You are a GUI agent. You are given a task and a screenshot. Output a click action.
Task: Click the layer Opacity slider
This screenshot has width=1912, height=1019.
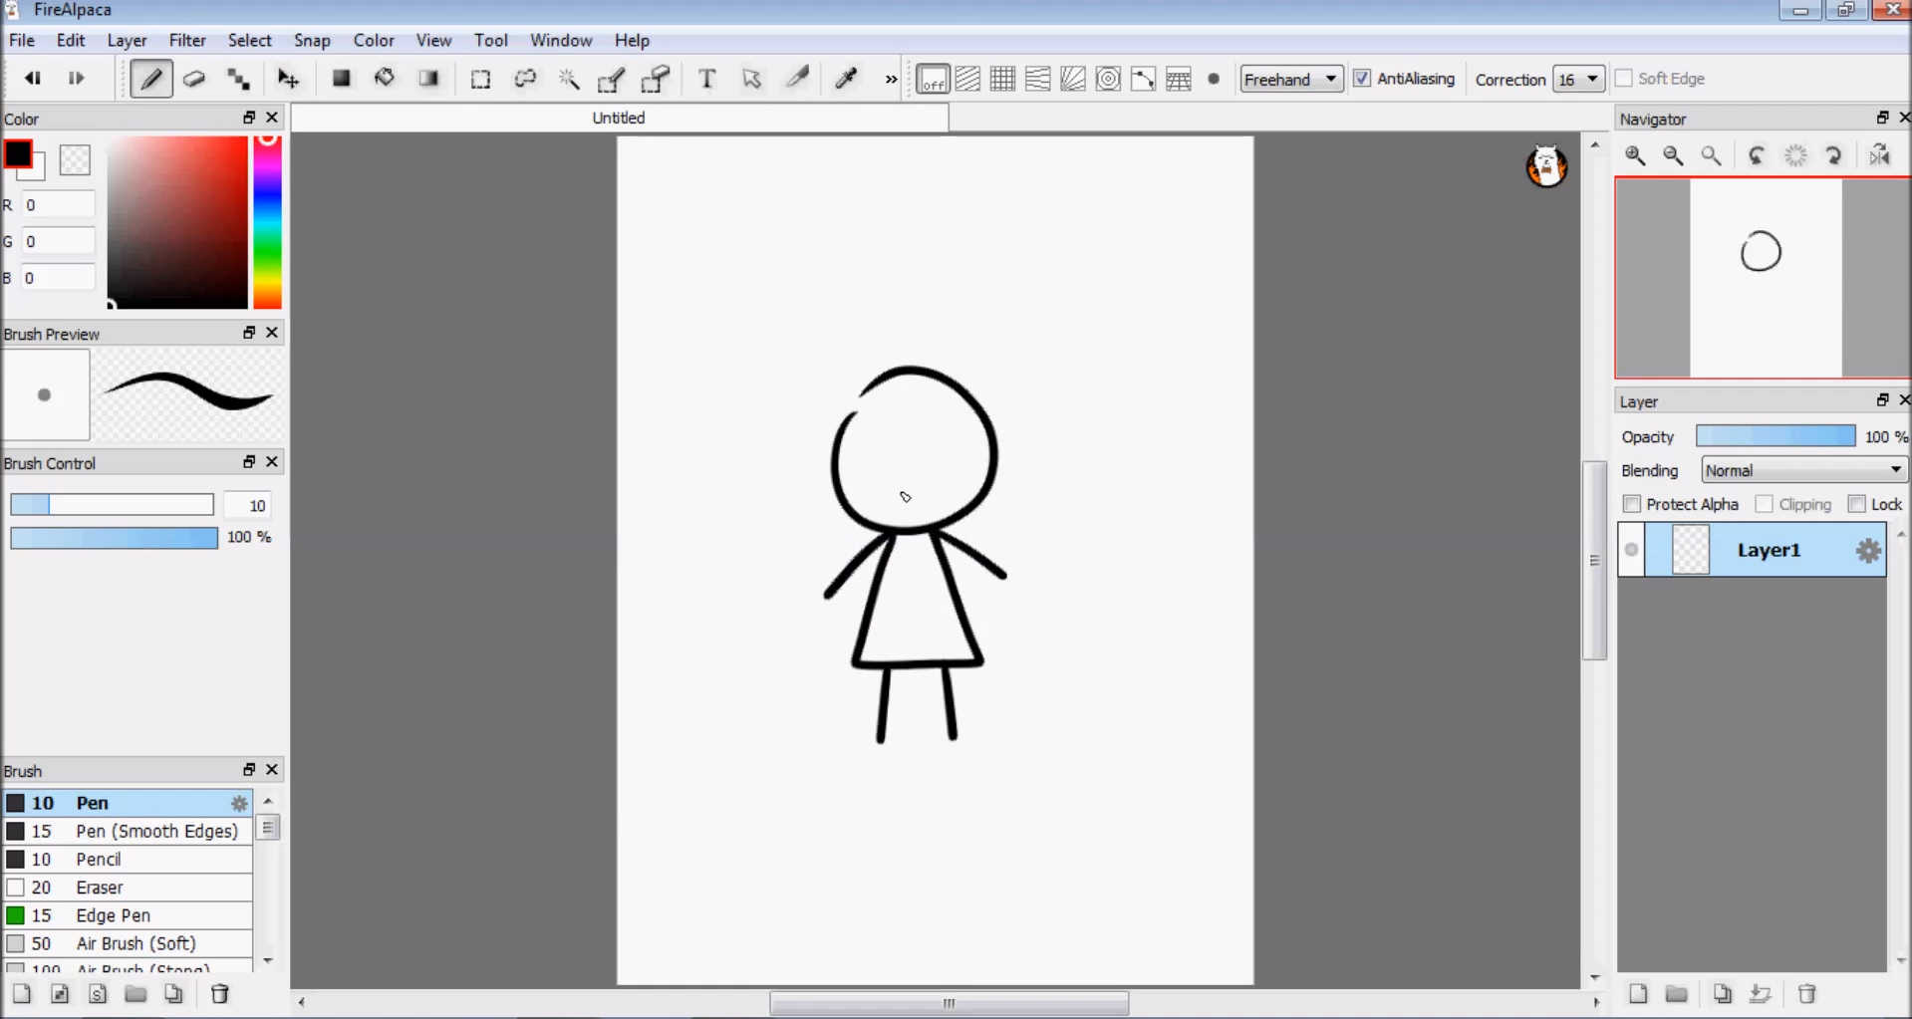click(x=1775, y=436)
